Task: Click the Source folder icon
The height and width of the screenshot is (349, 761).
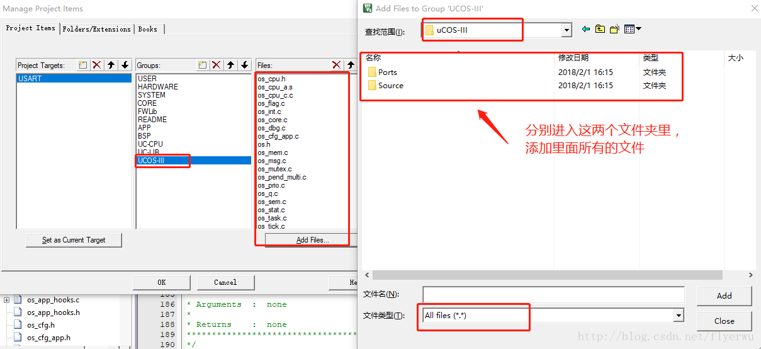Action: 372,85
